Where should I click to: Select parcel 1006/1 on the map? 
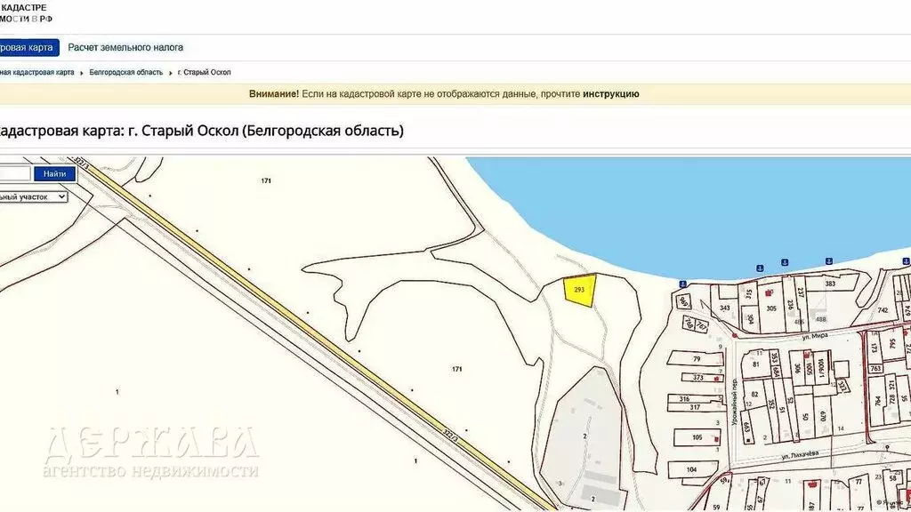click(820, 367)
